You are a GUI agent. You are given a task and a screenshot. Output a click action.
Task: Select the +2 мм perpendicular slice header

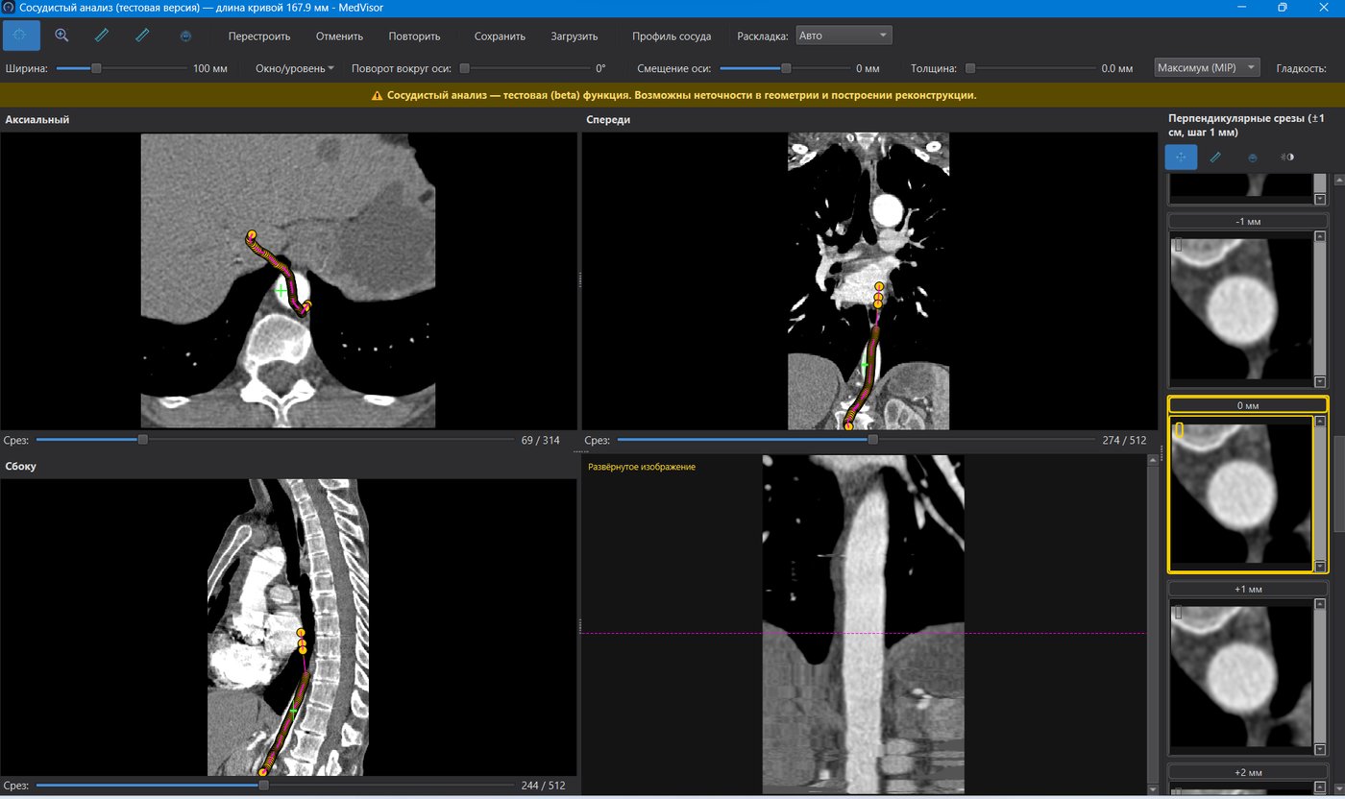[1247, 772]
